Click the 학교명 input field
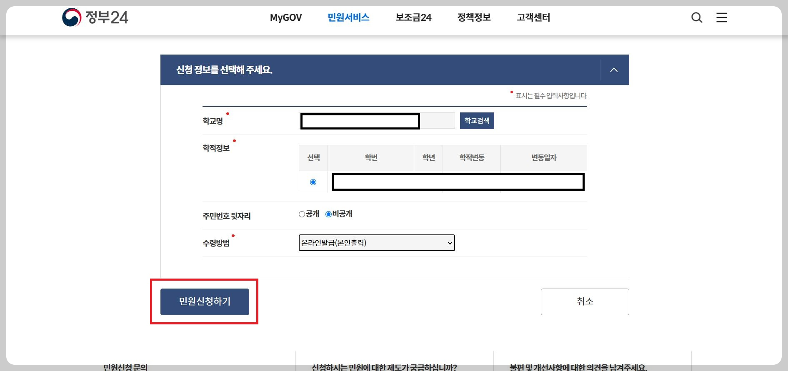The height and width of the screenshot is (371, 788). tap(377, 121)
